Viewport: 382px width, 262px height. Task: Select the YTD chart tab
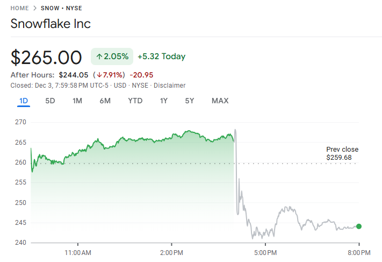[x=135, y=101]
